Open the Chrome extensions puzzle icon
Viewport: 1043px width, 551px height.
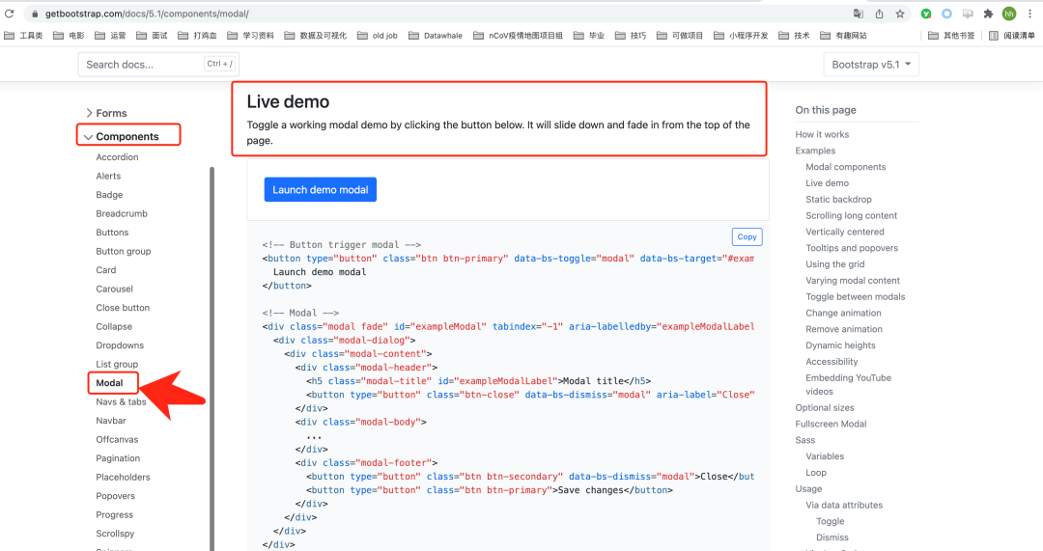pyautogui.click(x=988, y=14)
